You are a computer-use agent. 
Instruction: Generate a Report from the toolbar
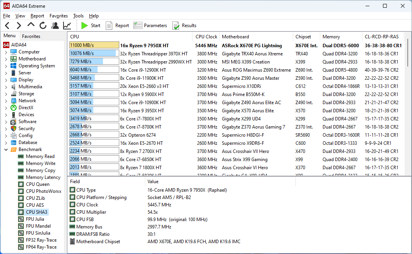pos(117,26)
